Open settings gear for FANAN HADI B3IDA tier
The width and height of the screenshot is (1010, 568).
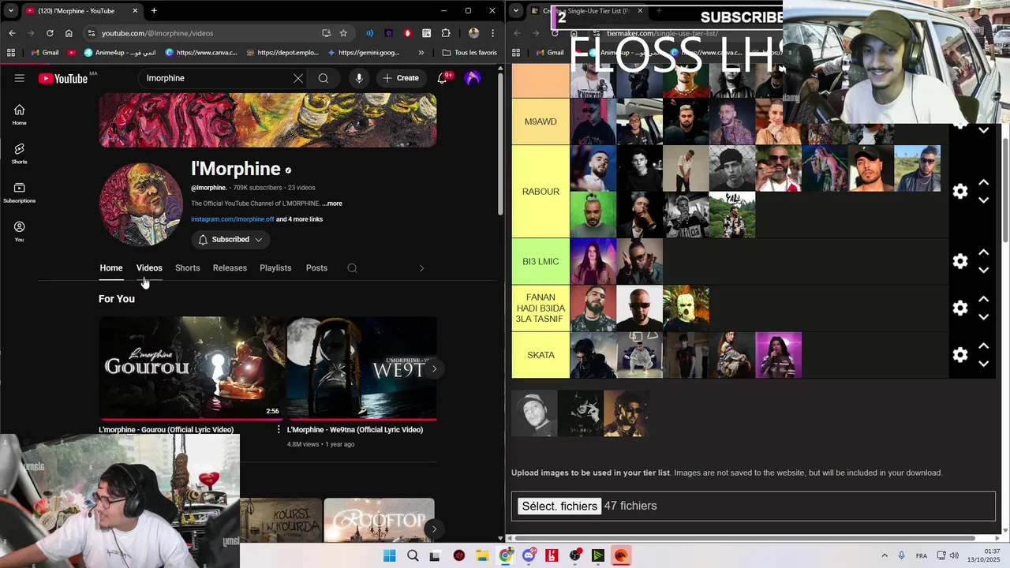[x=960, y=308]
